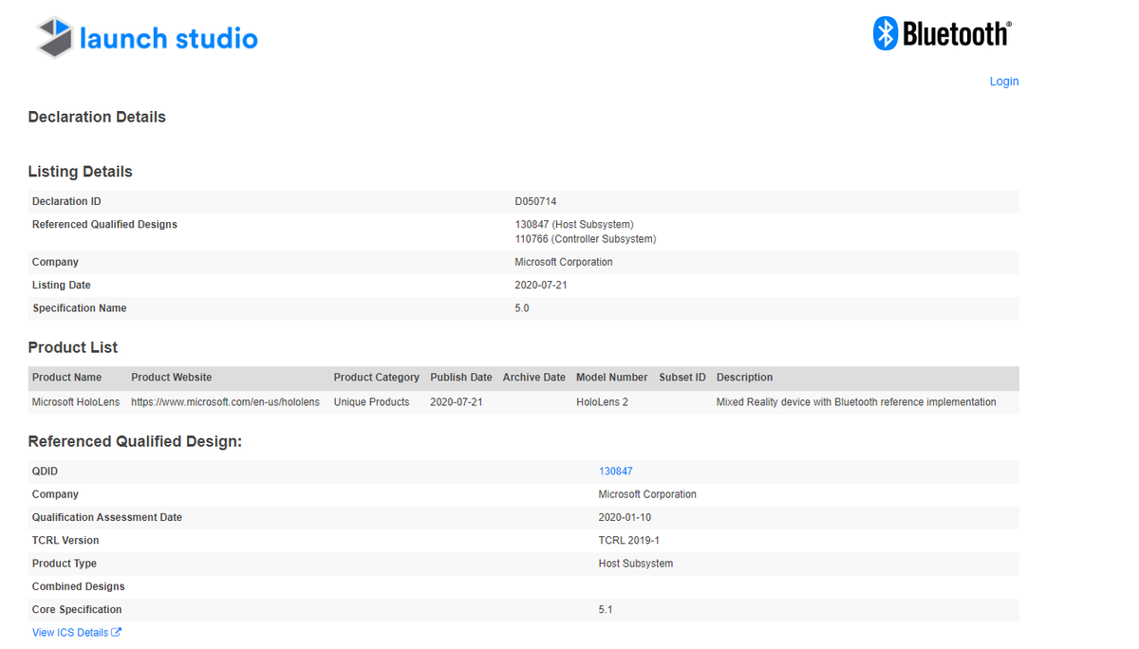Click Qualification Assessment Date value 2020-01-10
1139x649 pixels.
pos(625,518)
